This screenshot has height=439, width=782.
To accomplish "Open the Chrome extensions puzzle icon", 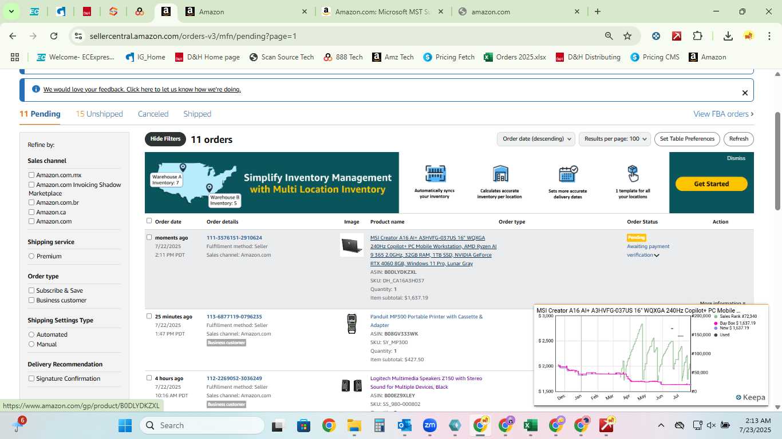I will coord(697,36).
